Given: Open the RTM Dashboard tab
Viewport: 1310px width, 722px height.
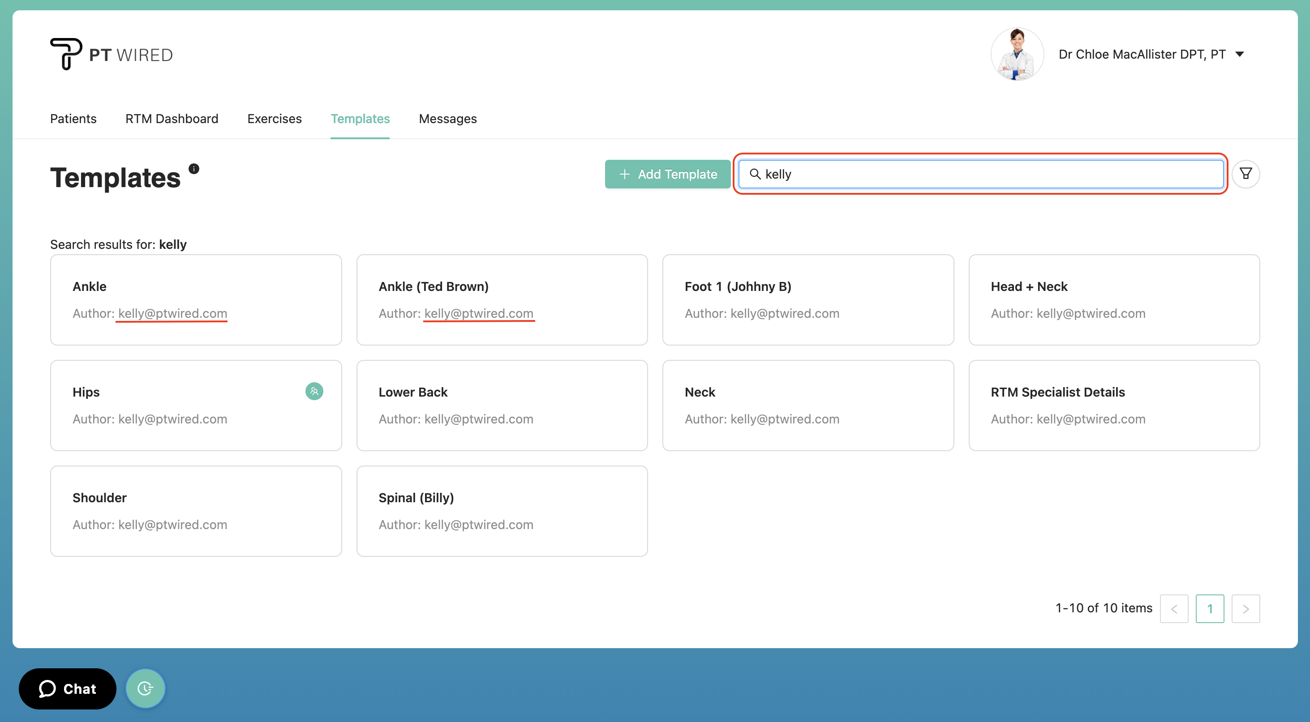Looking at the screenshot, I should (x=172, y=118).
